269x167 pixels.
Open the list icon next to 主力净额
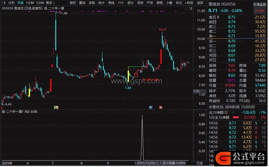click(x=226, y=113)
